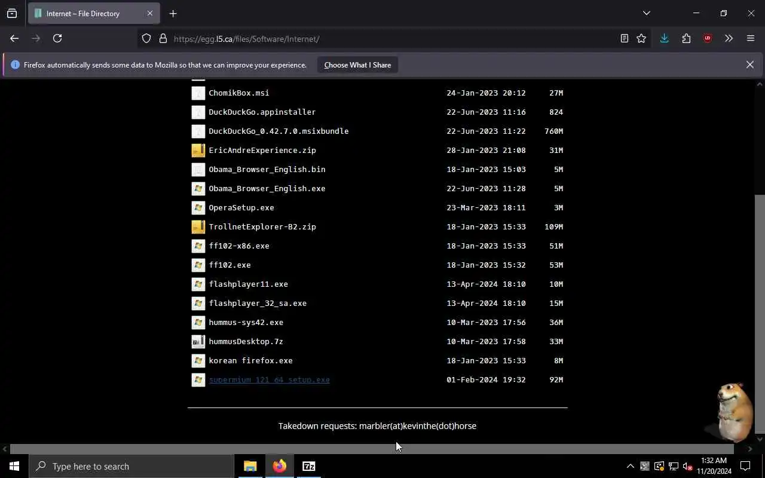This screenshot has height=478, width=765.
Task: Switch to Firefox in the taskbar
Action: [x=280, y=466]
